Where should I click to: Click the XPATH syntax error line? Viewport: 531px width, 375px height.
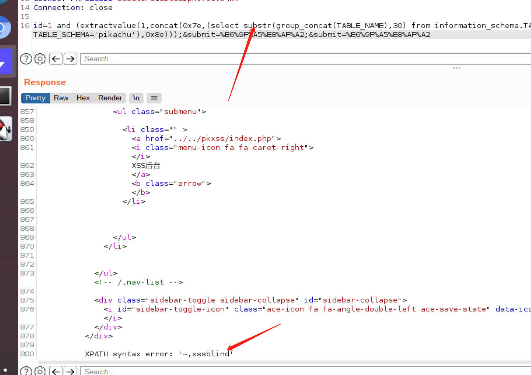coord(159,354)
